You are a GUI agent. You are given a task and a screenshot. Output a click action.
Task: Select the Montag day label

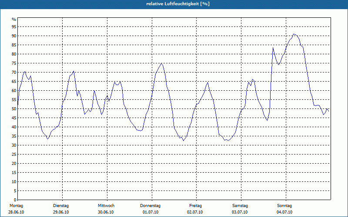pos(16,206)
